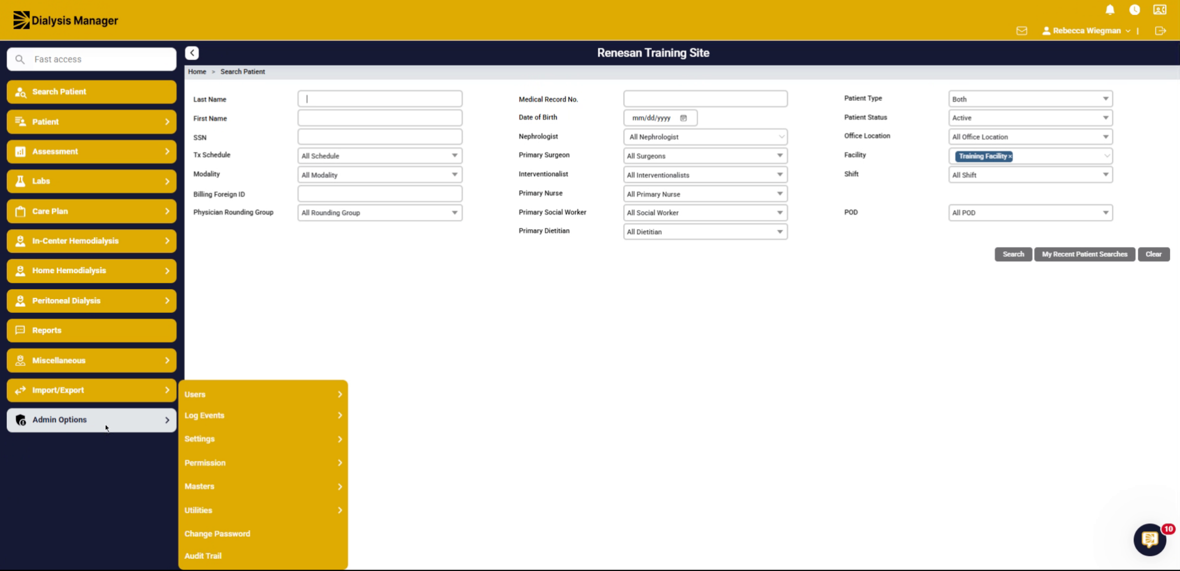
Task: Open the notifications bell icon
Action: point(1110,10)
